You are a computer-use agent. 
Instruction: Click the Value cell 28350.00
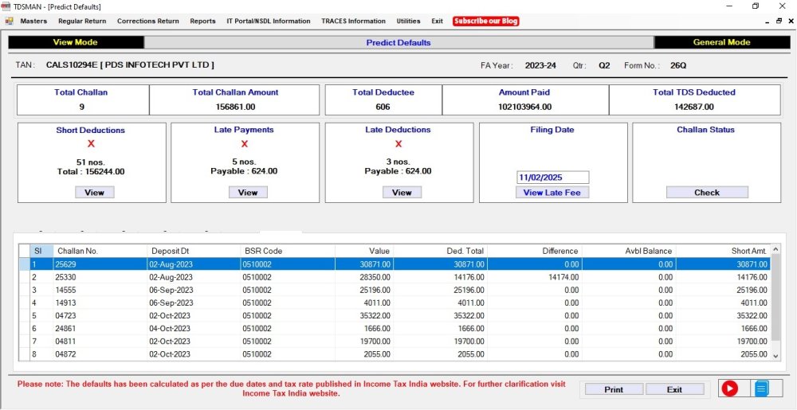point(364,277)
